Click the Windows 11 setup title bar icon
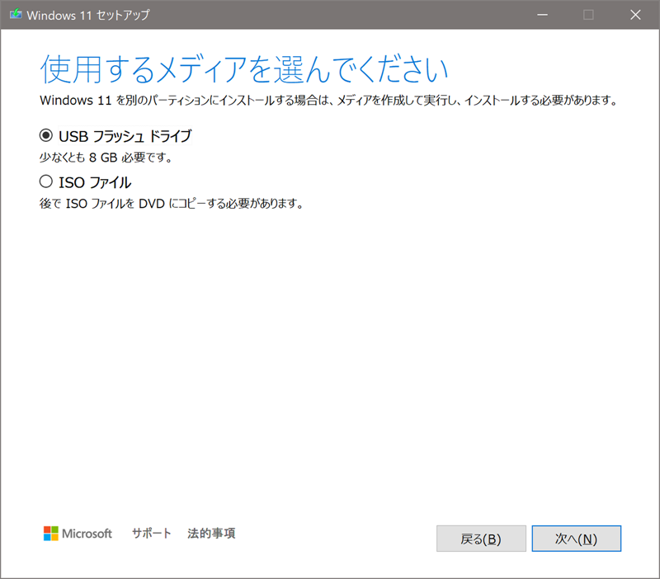Viewport: 660px width, 579px height. (16, 14)
